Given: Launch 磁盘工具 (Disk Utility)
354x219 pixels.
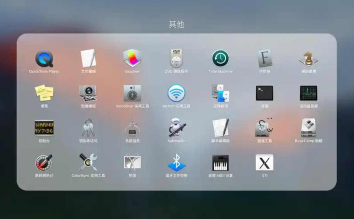Looking at the screenshot, I should coord(264,128).
